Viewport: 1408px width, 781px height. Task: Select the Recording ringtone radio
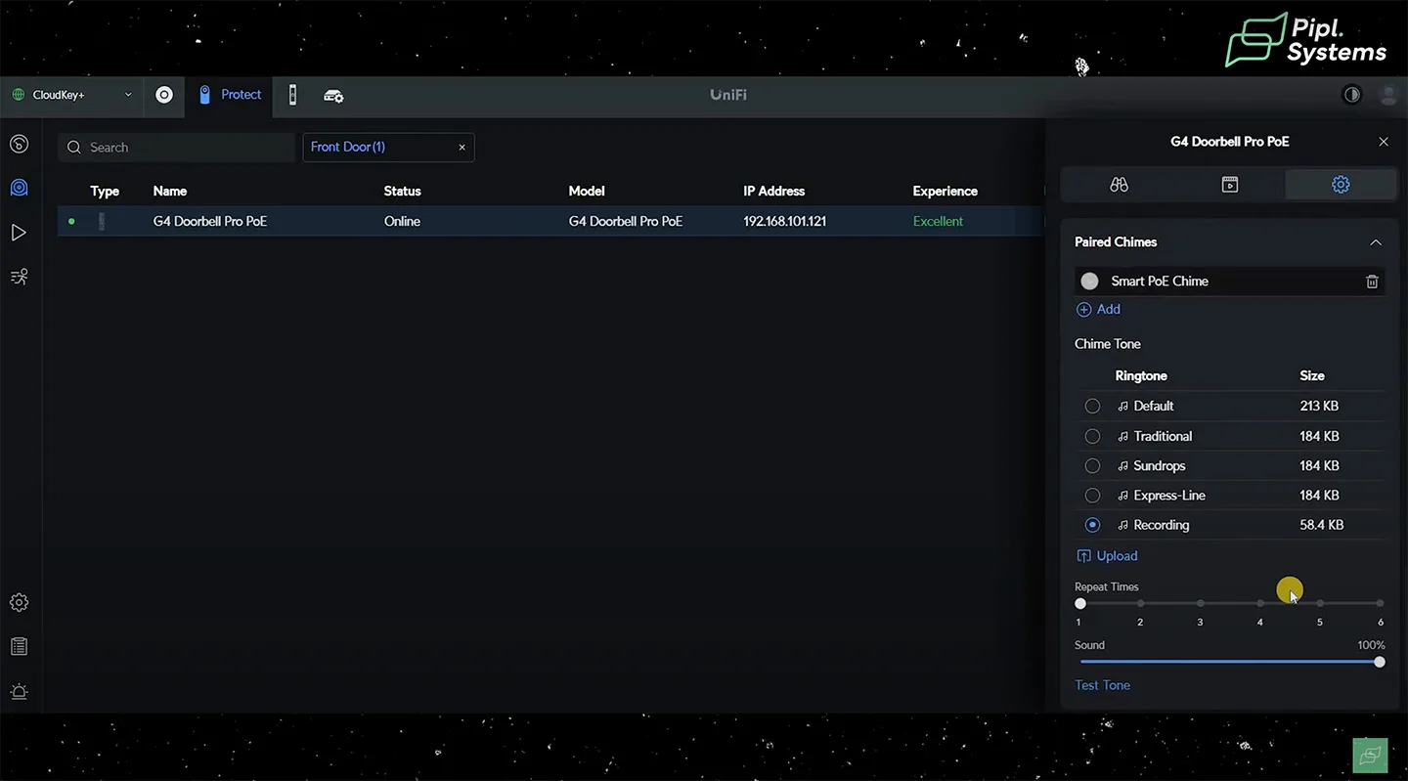[x=1092, y=525]
